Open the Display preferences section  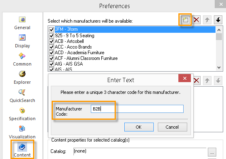[x=22, y=41]
